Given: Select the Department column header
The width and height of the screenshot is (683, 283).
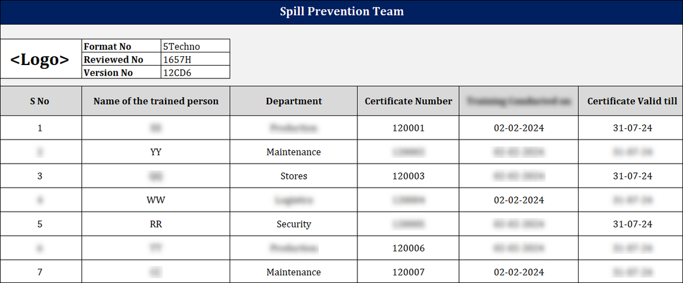Looking at the screenshot, I should 293,101.
